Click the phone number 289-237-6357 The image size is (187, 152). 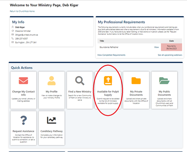tap(21, 39)
